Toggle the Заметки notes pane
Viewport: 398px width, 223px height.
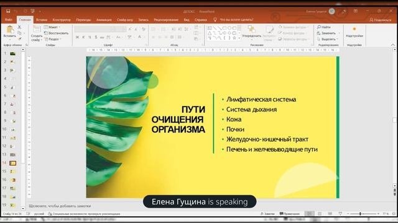(x=267, y=214)
